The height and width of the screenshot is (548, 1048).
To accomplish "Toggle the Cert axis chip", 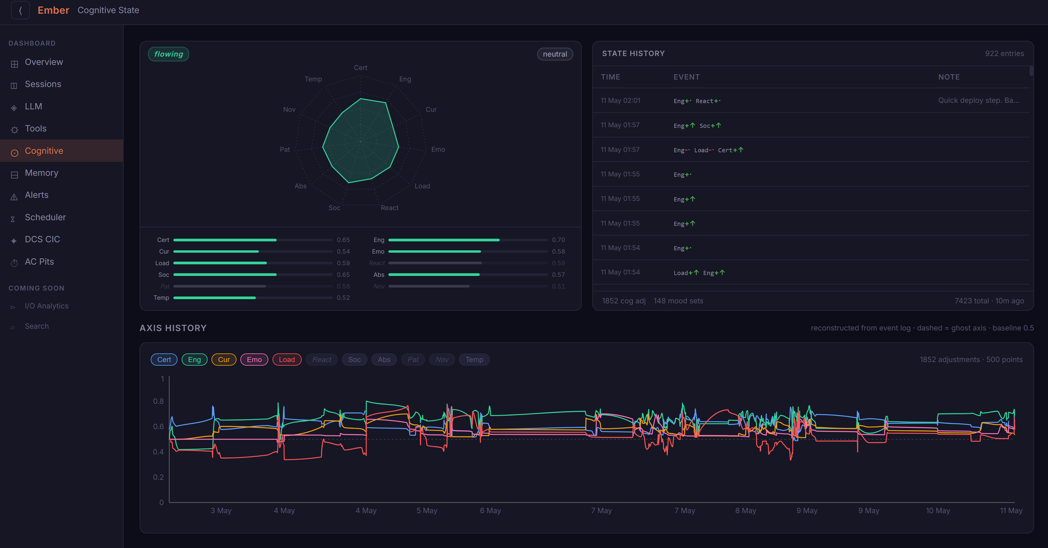I will click(x=164, y=359).
